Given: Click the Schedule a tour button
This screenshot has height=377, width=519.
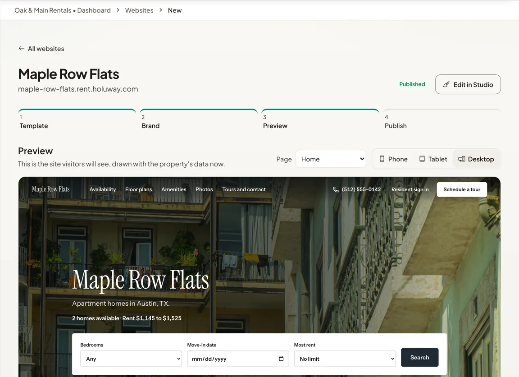Looking at the screenshot, I should (462, 189).
